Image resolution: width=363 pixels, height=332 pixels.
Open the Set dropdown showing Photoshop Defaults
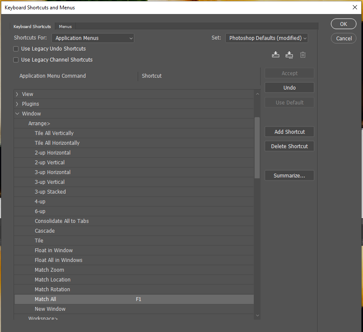click(x=267, y=38)
